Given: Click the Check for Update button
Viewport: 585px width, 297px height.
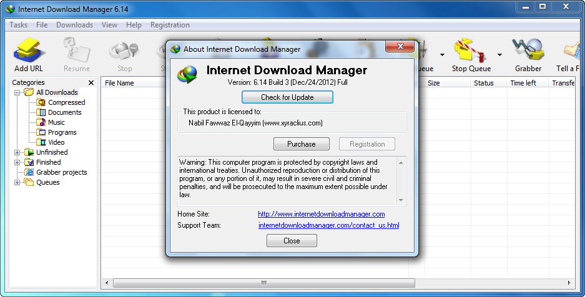Looking at the screenshot, I should (287, 97).
